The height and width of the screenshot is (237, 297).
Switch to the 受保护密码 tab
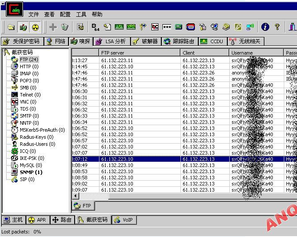[22, 41]
